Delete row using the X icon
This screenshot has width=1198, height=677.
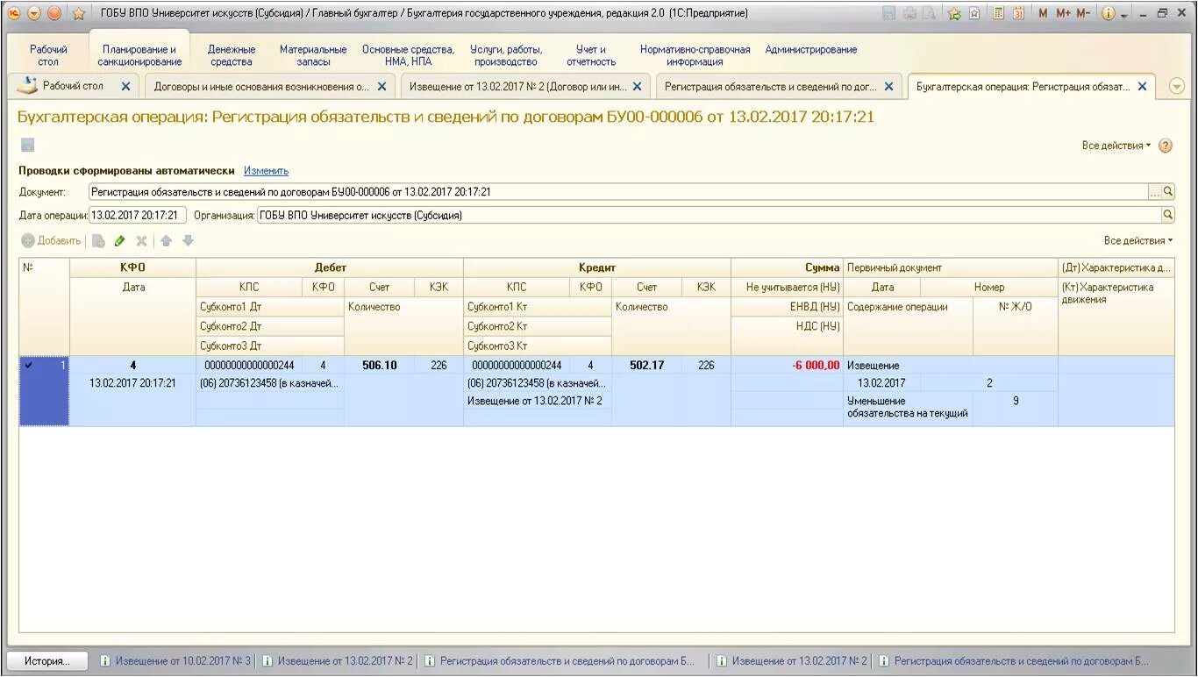pos(141,240)
